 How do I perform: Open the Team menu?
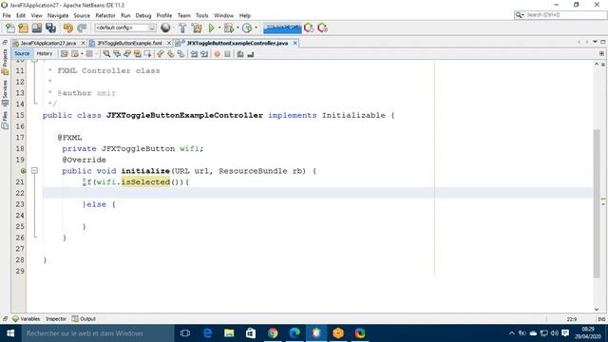tap(183, 15)
